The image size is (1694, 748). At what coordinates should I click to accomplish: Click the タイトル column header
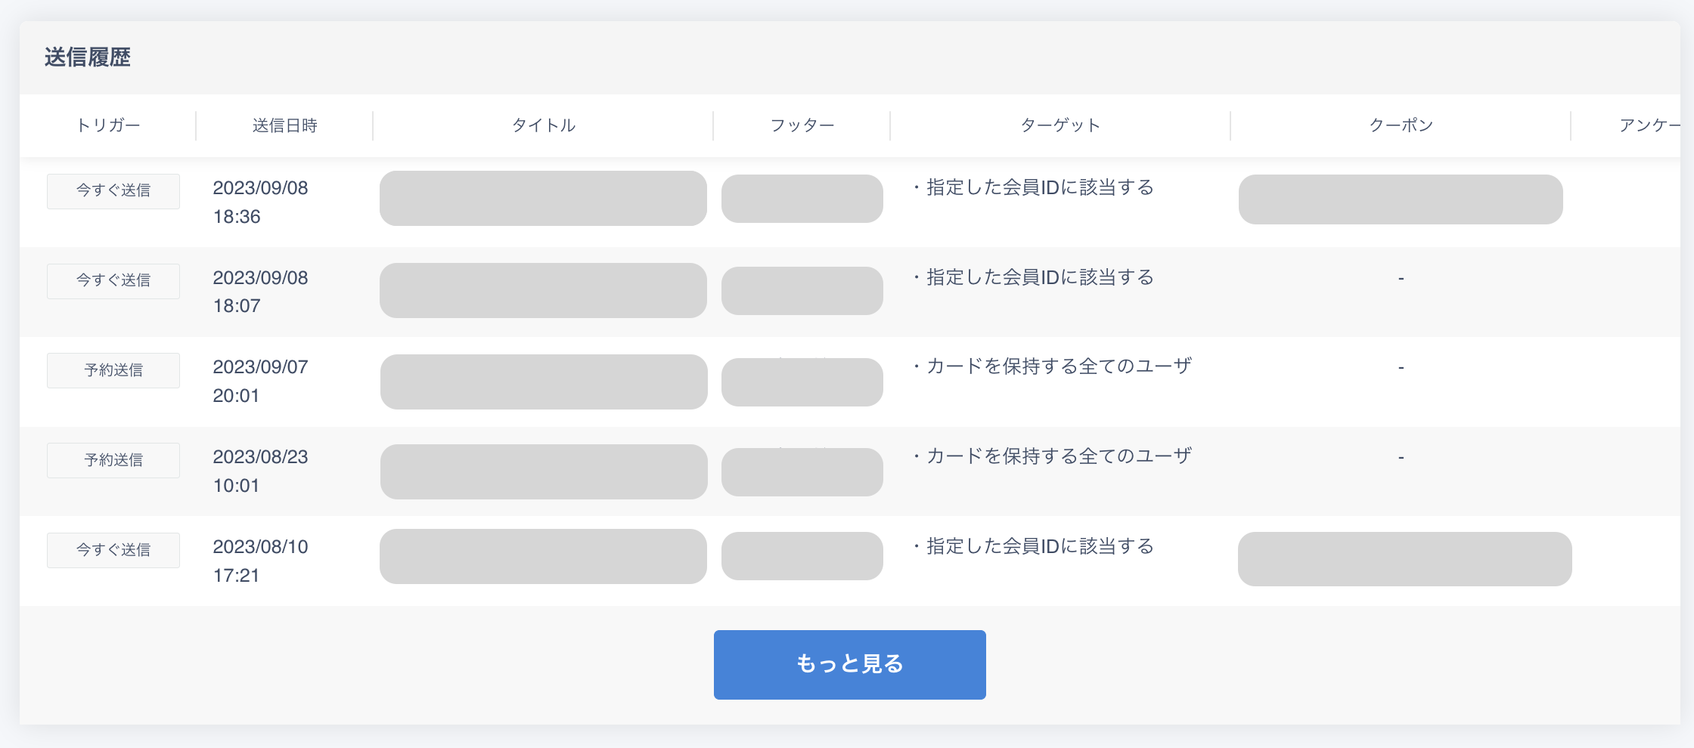pos(543,125)
